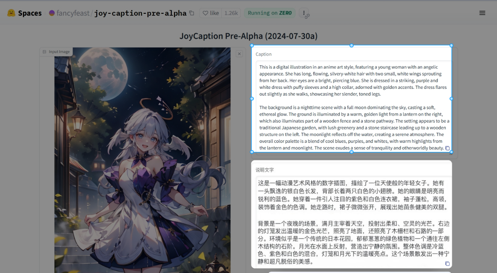497x273 pixels.
Task: Open the fancyfeast profile link
Action: point(73,13)
